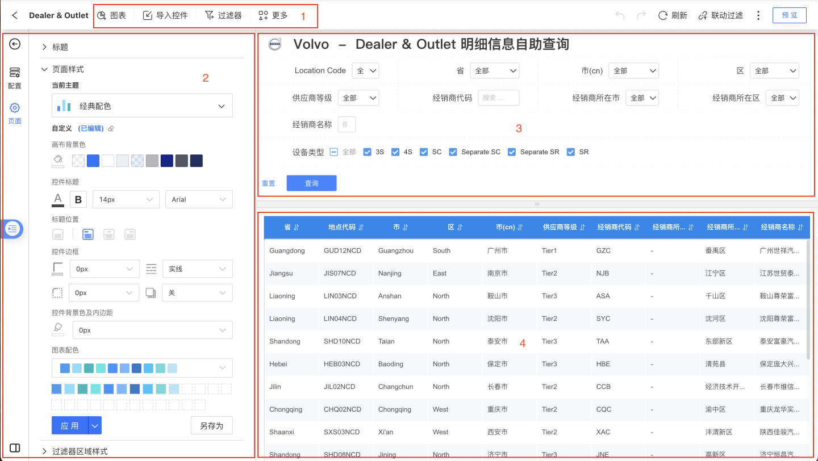This screenshot has height=461, width=818.
Task: Pick the blue canvas background swatch
Action: tap(93, 161)
